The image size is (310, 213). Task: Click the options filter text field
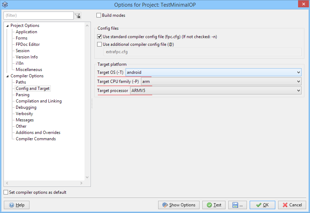coord(39,16)
